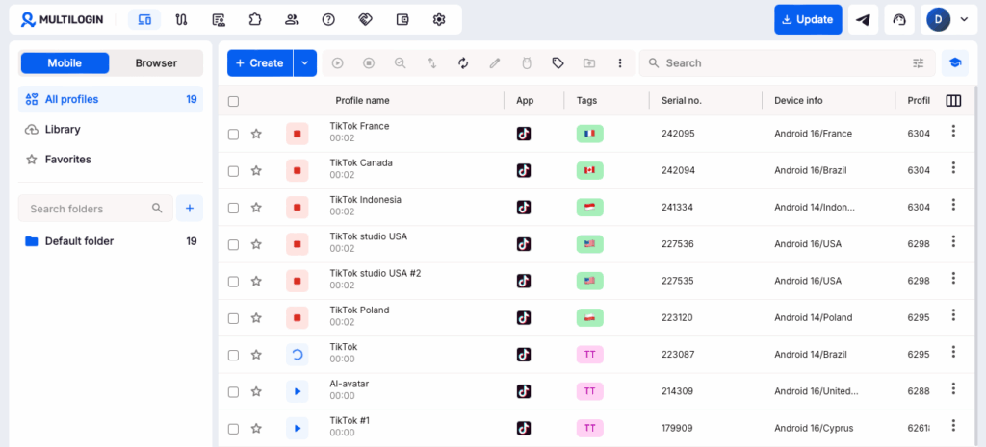The width and height of the screenshot is (986, 447).
Task: Check the TikTok Indonesia row checkbox
Action: [x=233, y=208]
